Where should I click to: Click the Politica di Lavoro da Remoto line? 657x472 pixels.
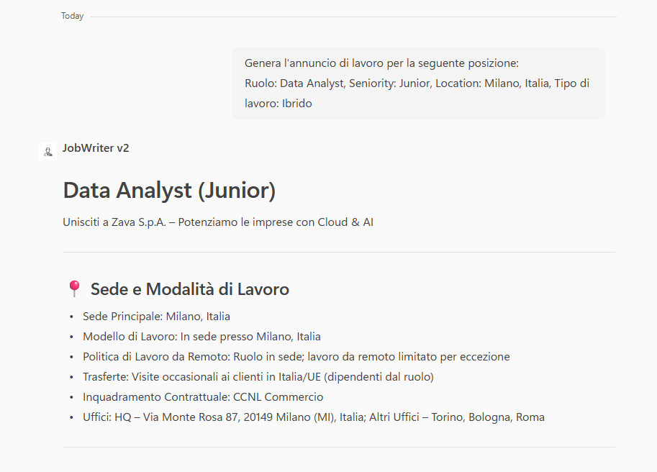click(296, 356)
